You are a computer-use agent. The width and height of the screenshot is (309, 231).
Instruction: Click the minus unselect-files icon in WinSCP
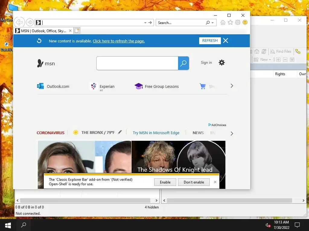tap(285, 60)
